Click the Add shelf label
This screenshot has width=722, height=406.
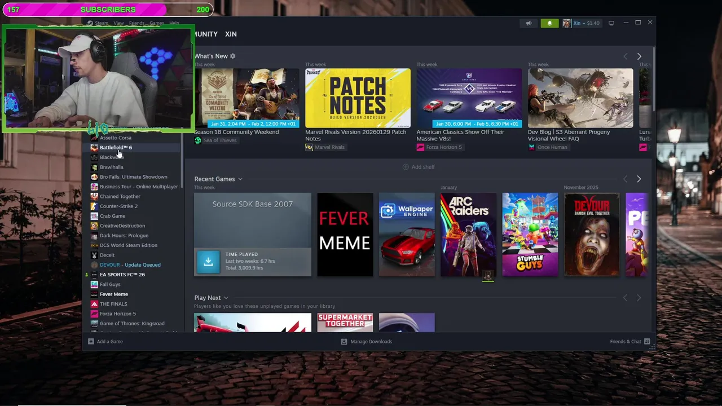click(423, 167)
